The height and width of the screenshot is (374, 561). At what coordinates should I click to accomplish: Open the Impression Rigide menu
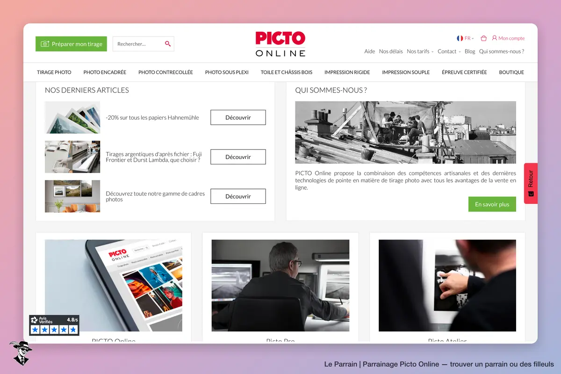347,72
